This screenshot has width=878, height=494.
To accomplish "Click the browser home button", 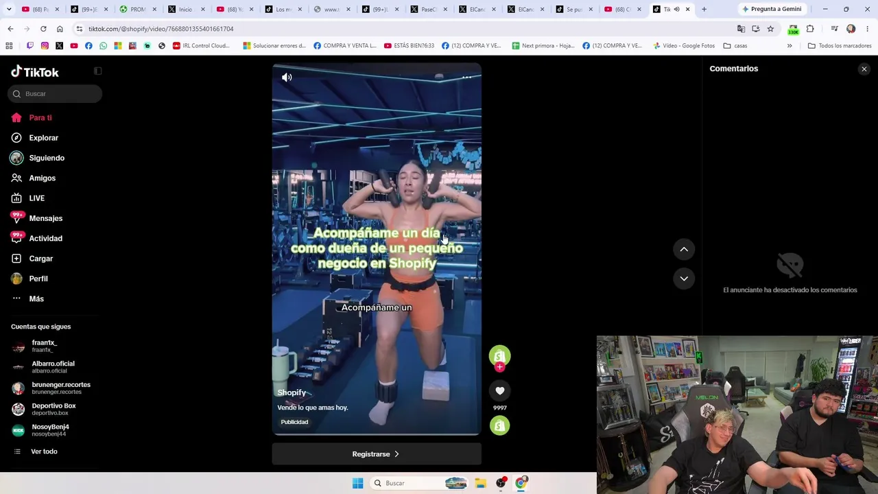I will 60,29.
